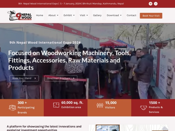Click the 9th Nepal Wood logo

point(20,15)
